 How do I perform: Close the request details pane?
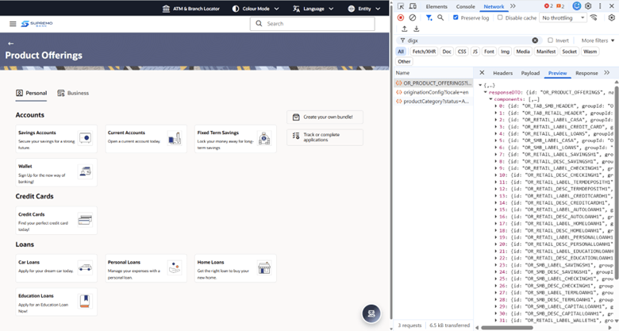[x=482, y=73]
